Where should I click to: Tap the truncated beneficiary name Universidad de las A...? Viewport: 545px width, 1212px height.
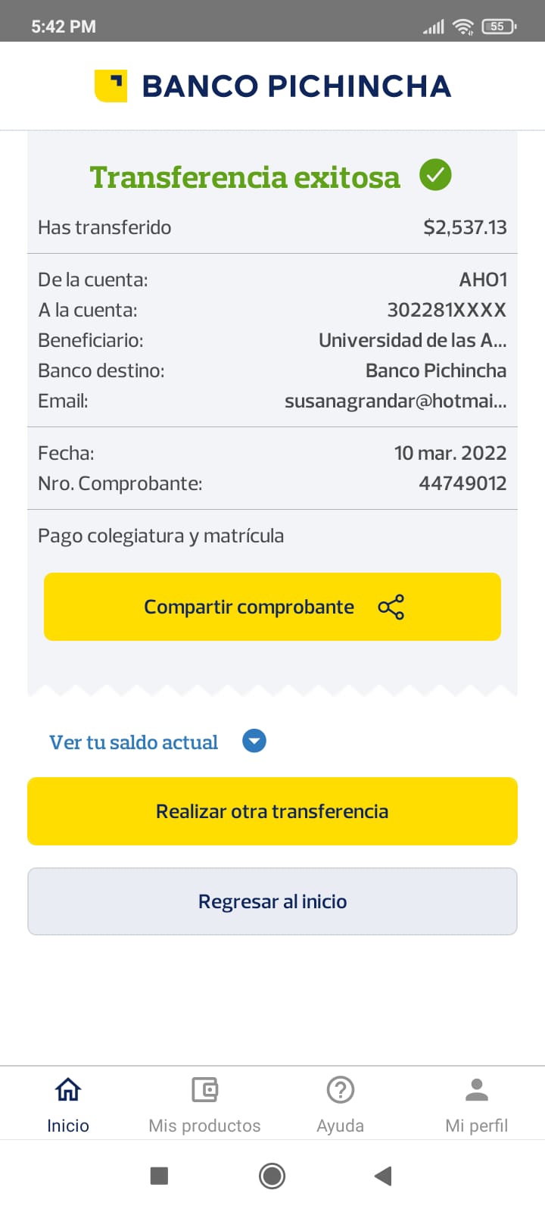tap(413, 340)
